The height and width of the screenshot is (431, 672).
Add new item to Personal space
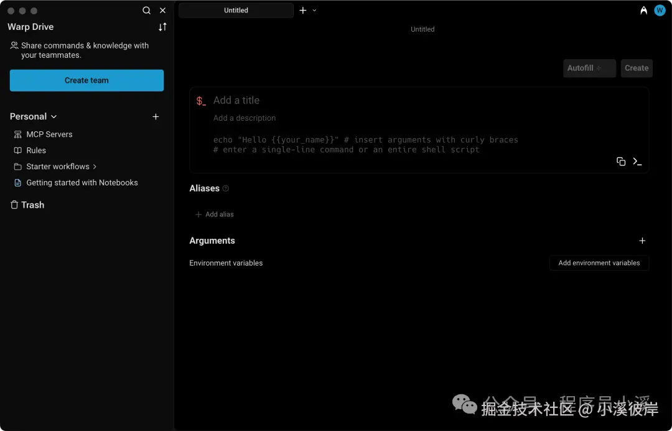156,116
